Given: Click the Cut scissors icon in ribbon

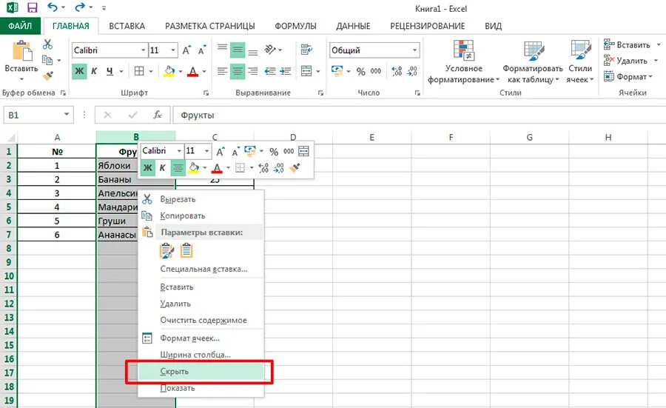Looking at the screenshot, I should pyautogui.click(x=47, y=44).
